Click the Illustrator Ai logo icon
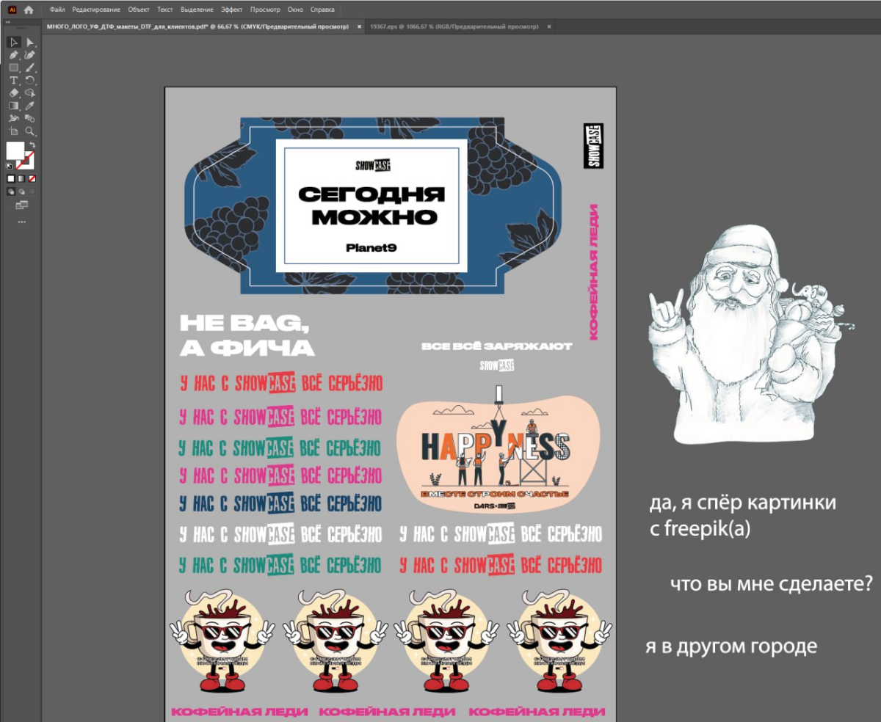 click(11, 10)
